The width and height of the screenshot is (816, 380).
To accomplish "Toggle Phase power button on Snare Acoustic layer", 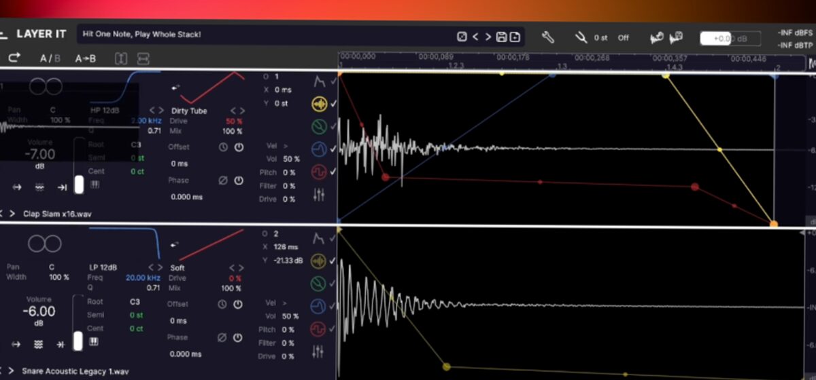I will (239, 337).
